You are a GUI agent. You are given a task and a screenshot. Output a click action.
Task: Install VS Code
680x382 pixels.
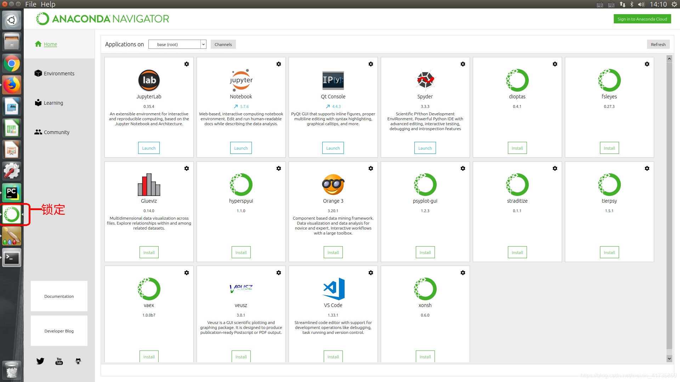point(333,356)
